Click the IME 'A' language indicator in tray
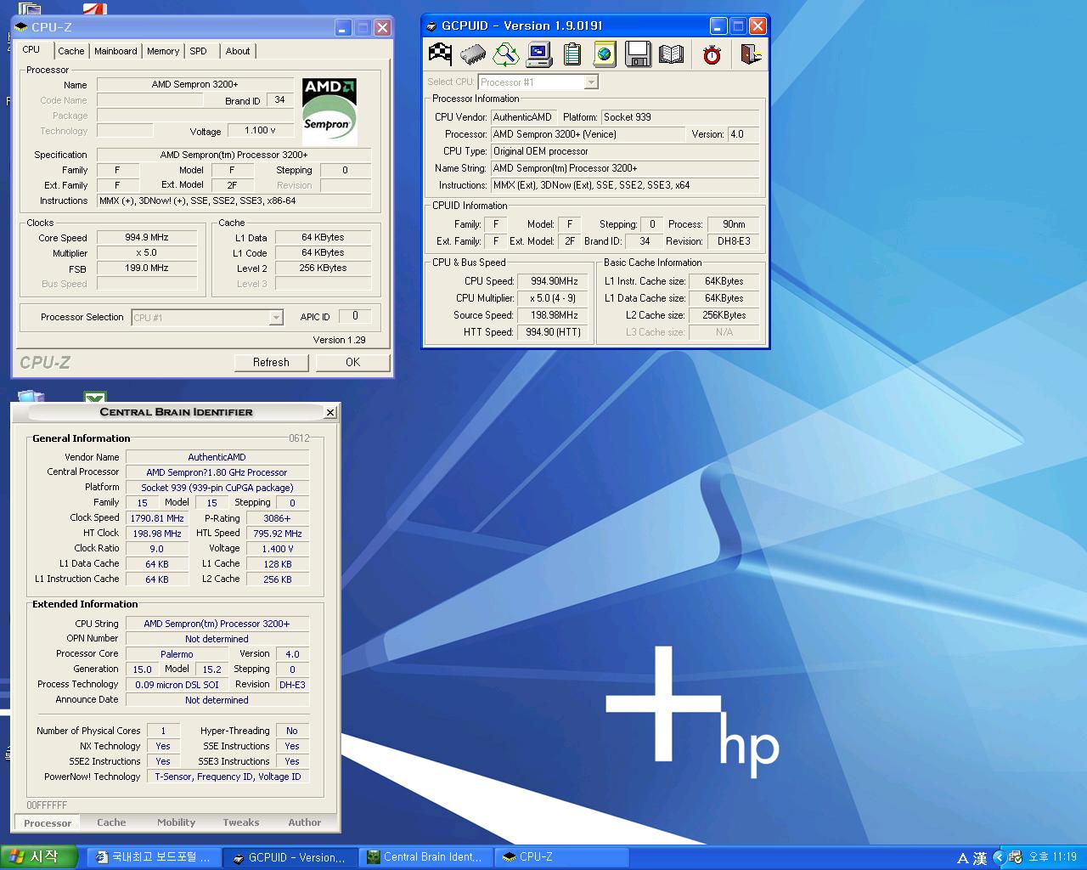The height and width of the screenshot is (870, 1087). (x=963, y=858)
